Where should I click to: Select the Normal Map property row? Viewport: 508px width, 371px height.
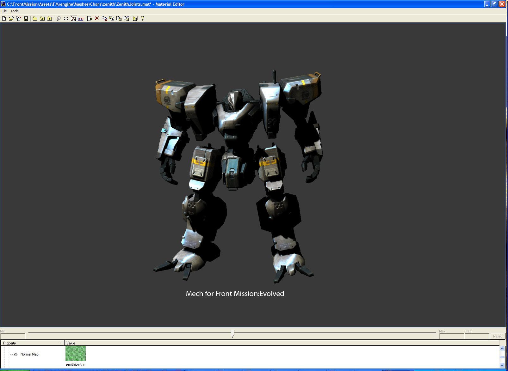[x=29, y=354]
